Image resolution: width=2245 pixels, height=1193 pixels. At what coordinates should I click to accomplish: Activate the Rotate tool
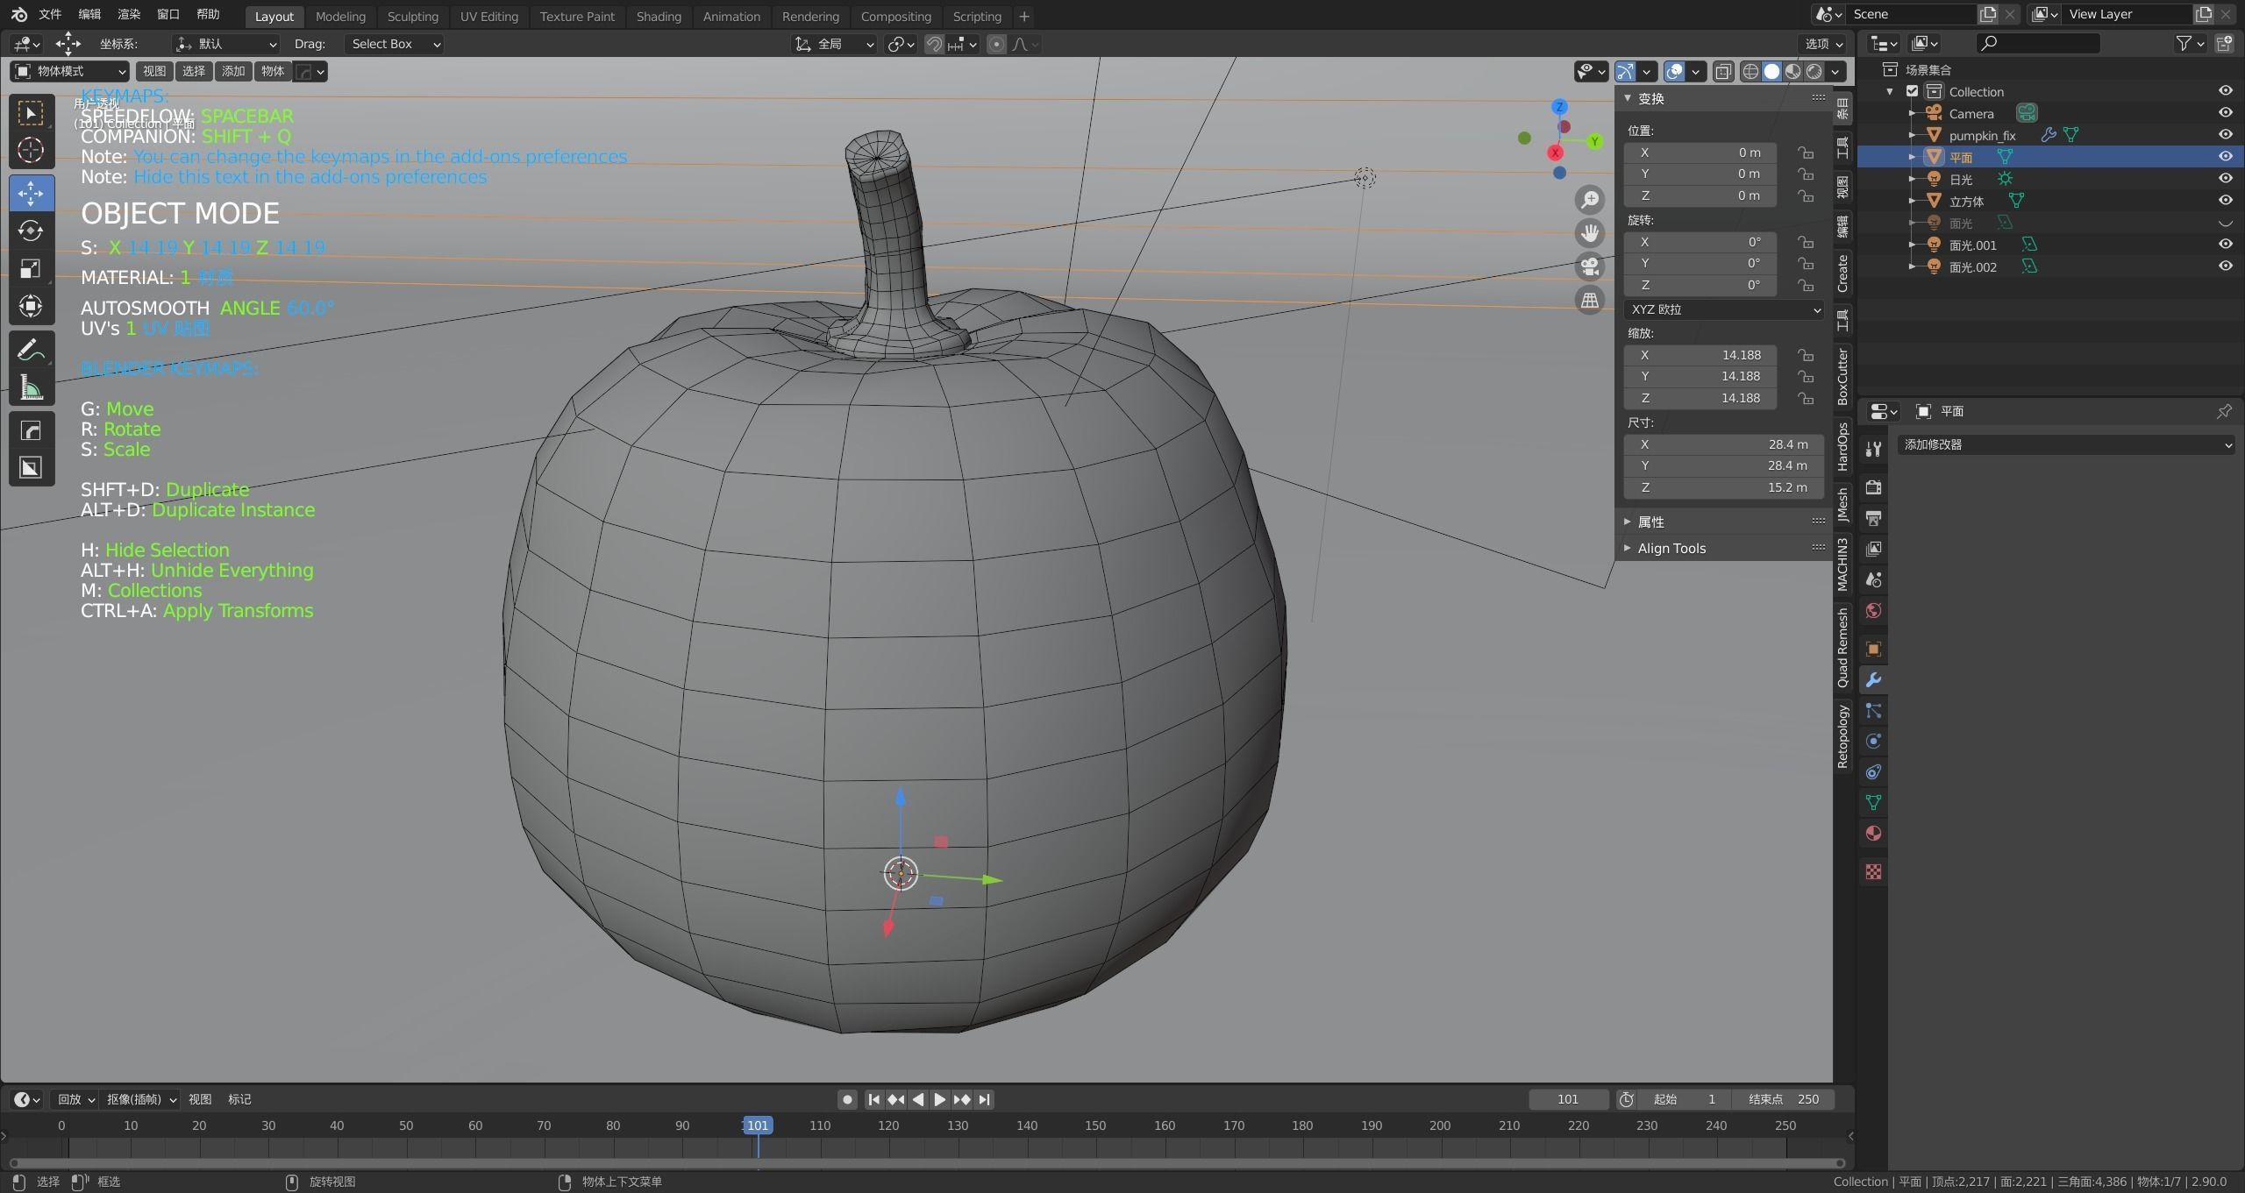(31, 231)
